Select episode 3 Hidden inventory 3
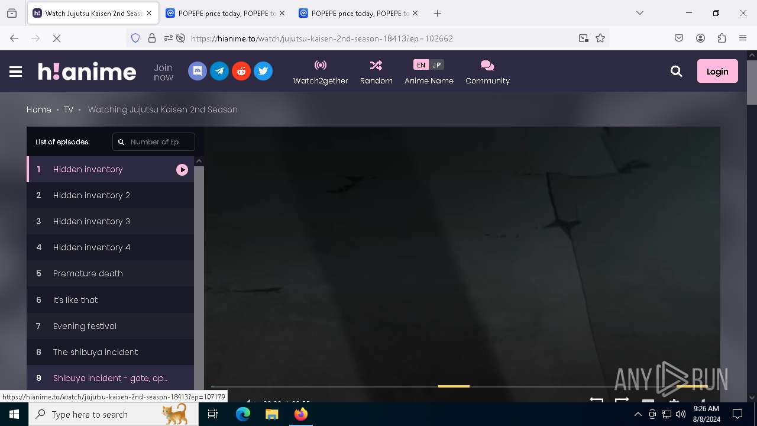The image size is (757, 426). [x=111, y=221]
